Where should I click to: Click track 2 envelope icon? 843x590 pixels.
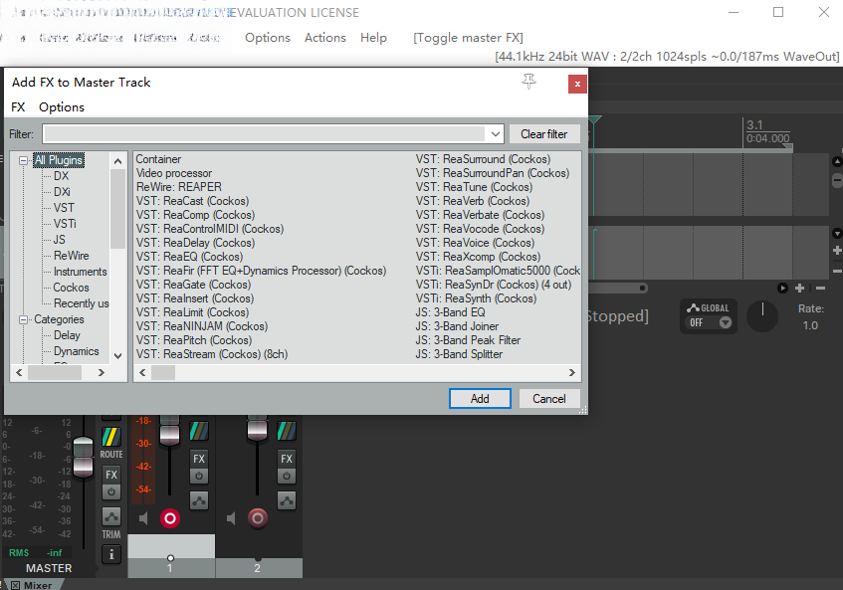pos(287,500)
